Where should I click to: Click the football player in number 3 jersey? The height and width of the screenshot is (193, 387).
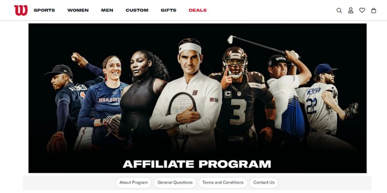click(240, 98)
